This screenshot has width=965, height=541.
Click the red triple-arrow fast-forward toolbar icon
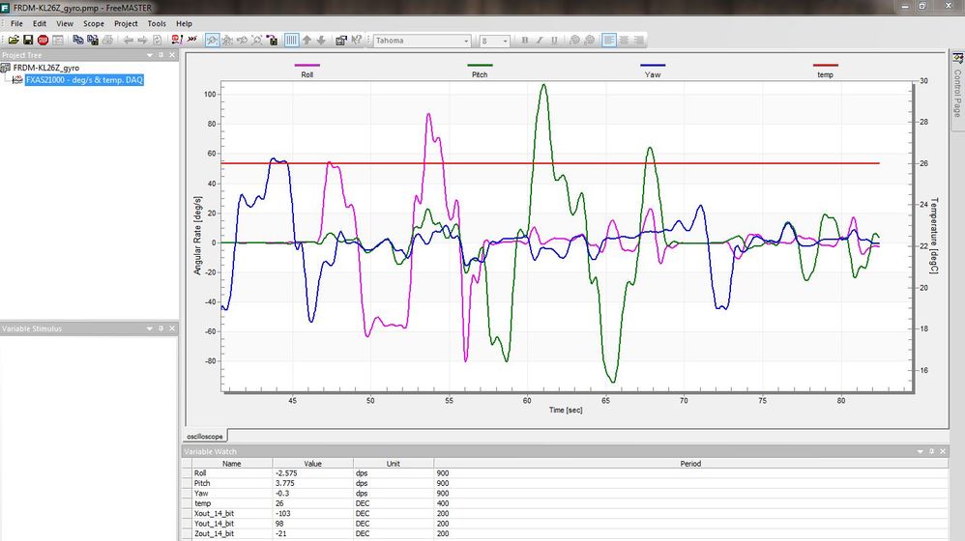[192, 40]
